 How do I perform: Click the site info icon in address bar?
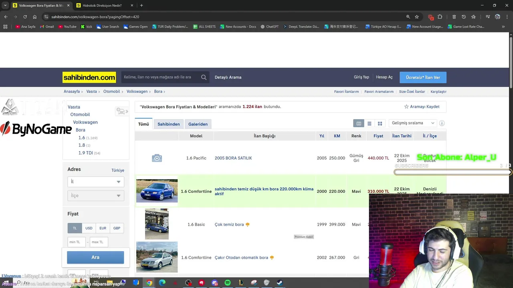[46, 17]
